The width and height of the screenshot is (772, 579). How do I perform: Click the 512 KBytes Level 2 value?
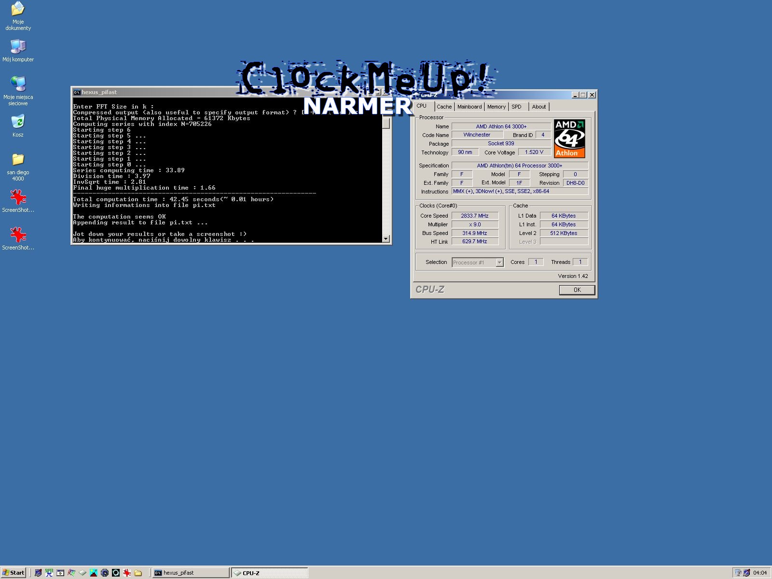(x=564, y=233)
